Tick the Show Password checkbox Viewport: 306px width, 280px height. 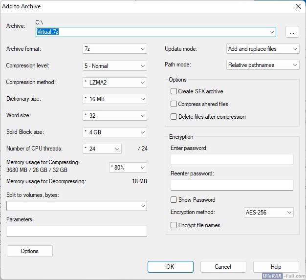tap(174, 200)
